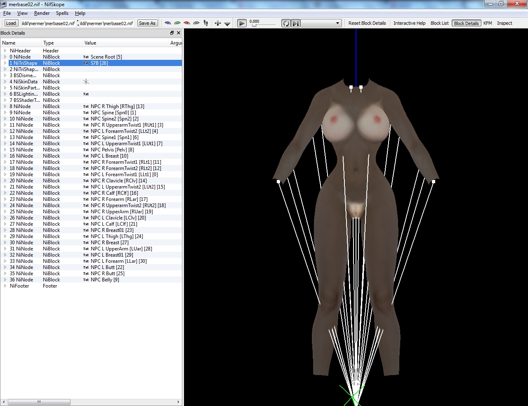
Task: Click the Save As button
Action: pyautogui.click(x=147, y=23)
